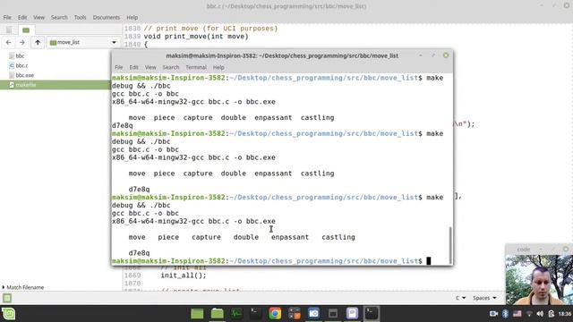The image size is (573, 322).
Task: Open the power battery tray icon
Action: [552, 314]
